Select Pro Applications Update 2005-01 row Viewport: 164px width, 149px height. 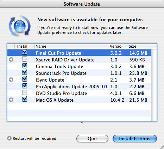[x=79, y=86]
